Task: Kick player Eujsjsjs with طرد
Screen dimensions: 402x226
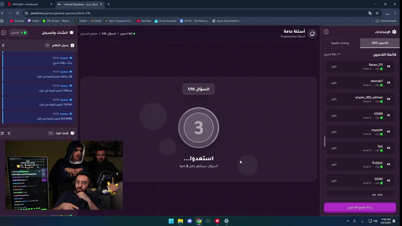Action: (x=334, y=164)
